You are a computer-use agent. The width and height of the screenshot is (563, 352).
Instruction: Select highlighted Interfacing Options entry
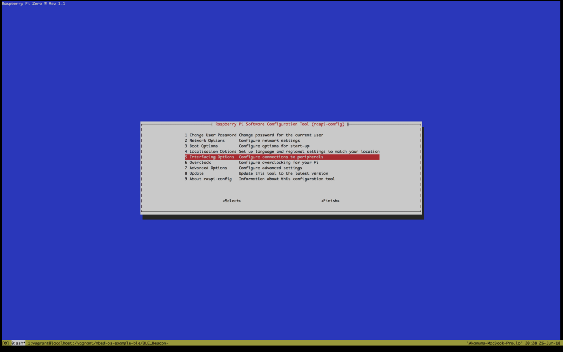point(282,157)
